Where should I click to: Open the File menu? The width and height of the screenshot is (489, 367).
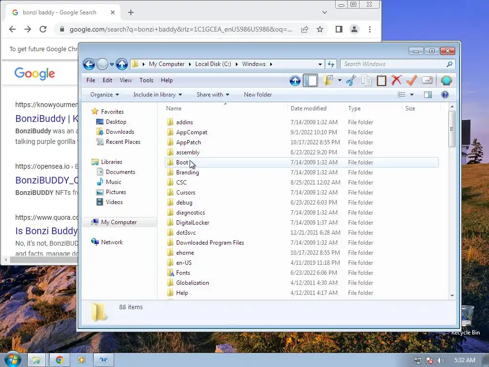[91, 80]
